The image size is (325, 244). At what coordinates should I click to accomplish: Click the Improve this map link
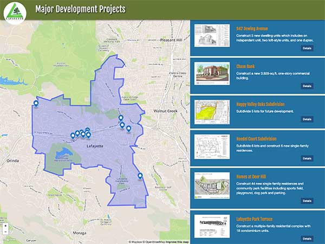click(x=178, y=241)
